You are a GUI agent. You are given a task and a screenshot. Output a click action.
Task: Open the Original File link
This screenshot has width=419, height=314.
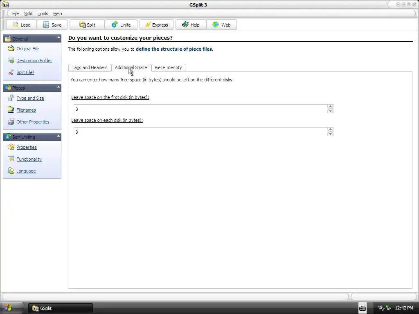click(x=28, y=49)
